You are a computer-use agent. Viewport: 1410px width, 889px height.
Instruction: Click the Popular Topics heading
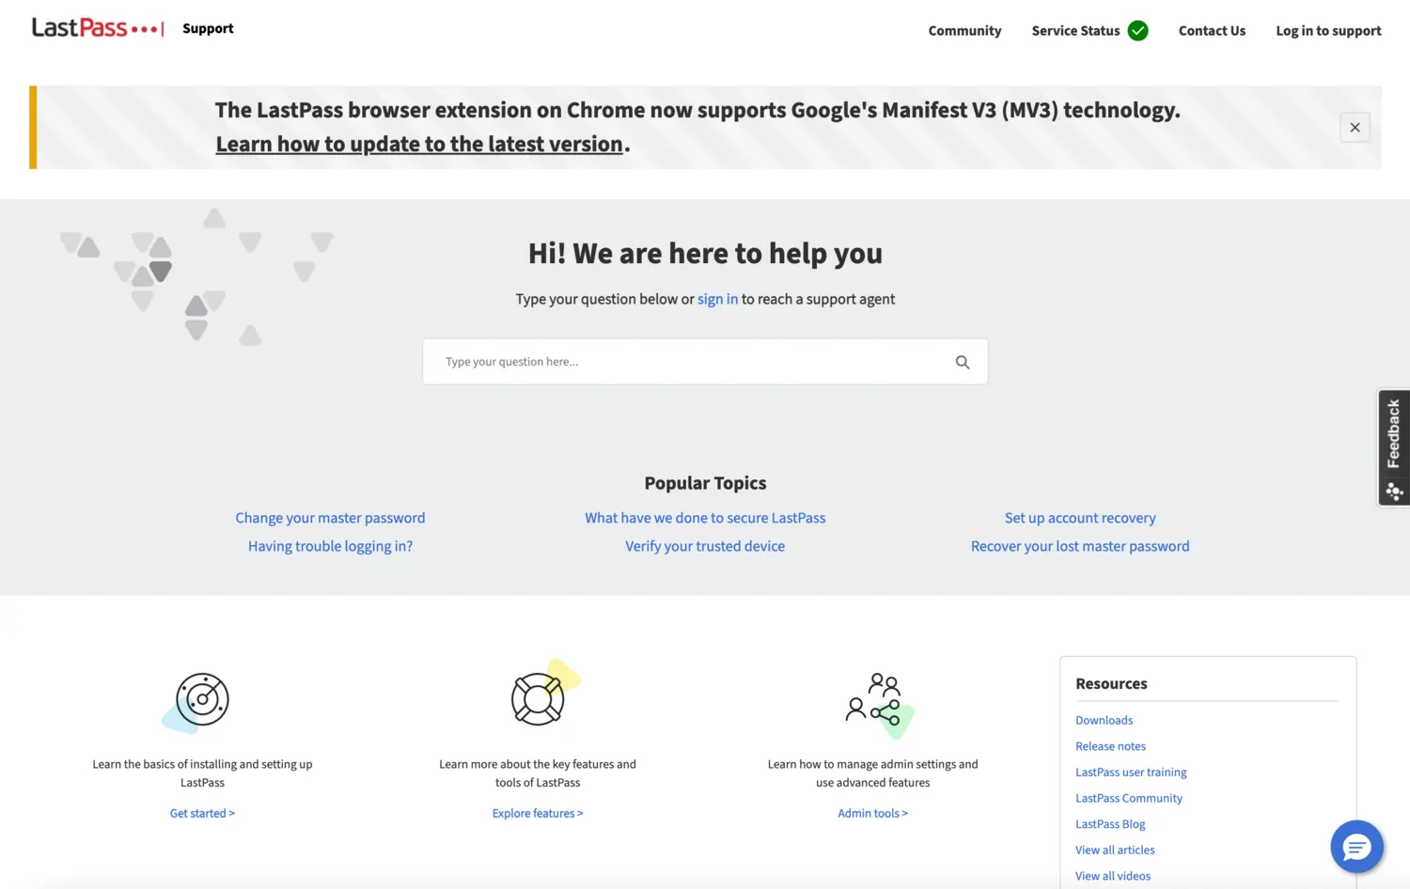(705, 483)
